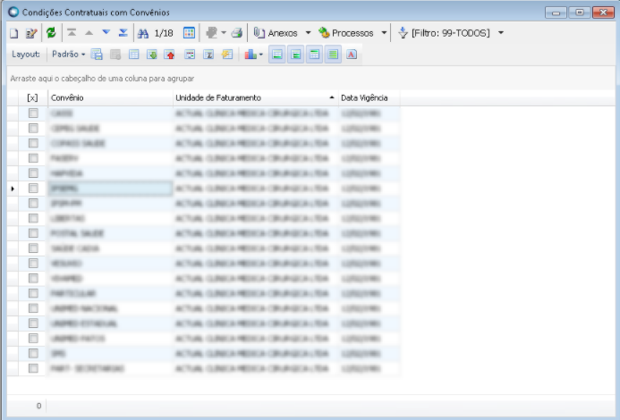
Task: Toggle the first highlighted grid view button
Action: coord(277,55)
